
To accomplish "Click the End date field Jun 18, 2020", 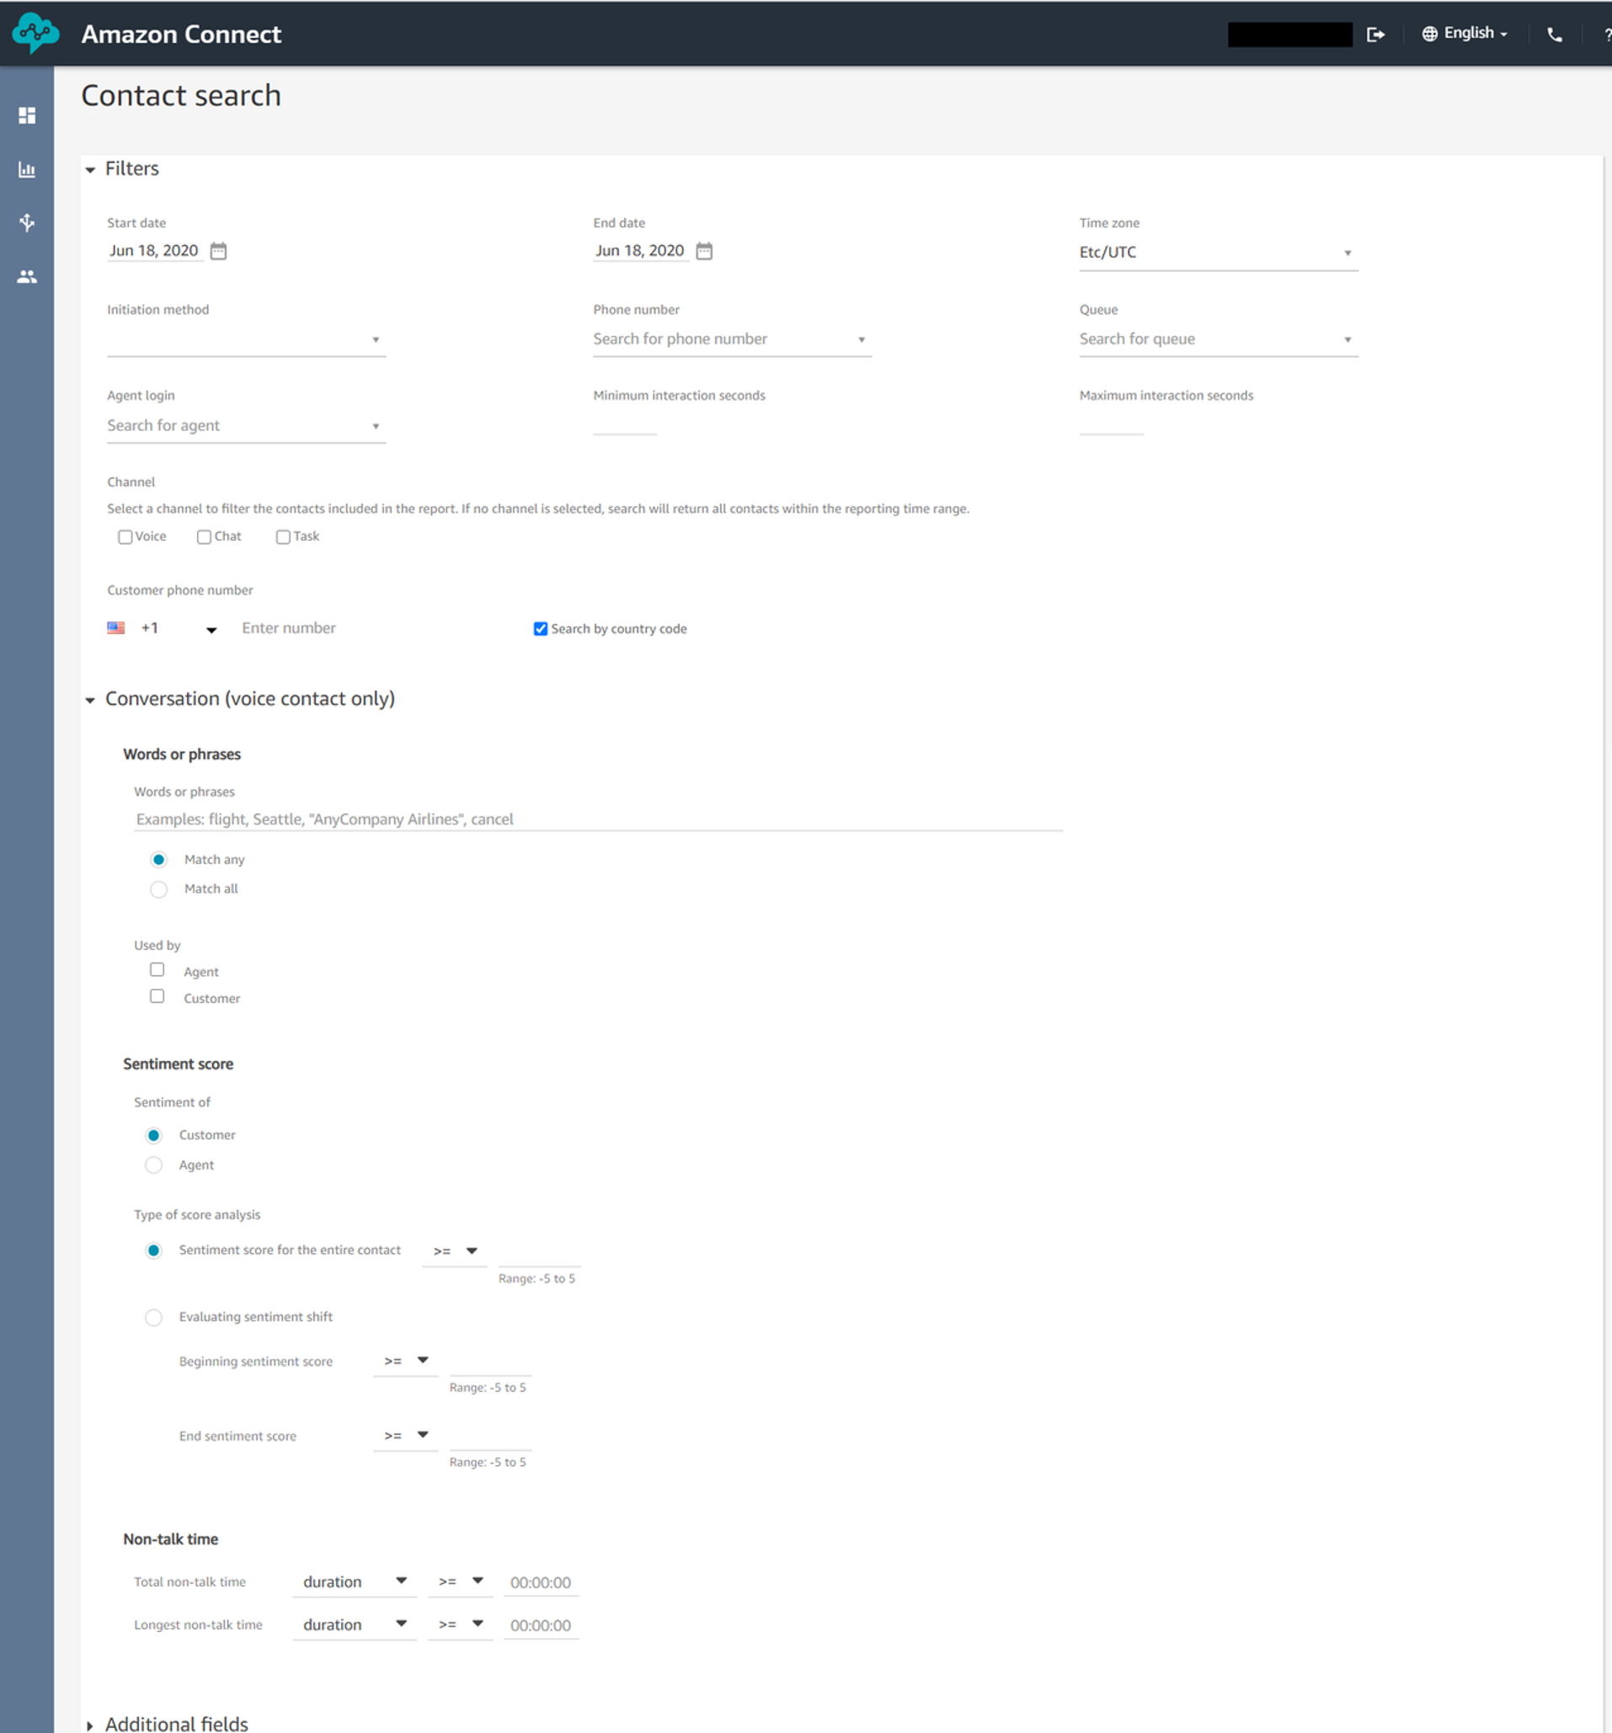I will (641, 251).
